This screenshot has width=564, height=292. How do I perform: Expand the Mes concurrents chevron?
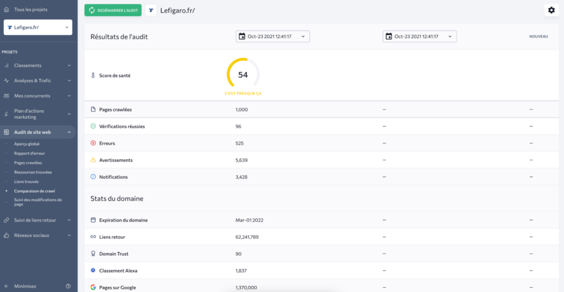(x=69, y=96)
